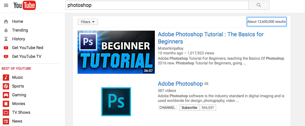Open Adobe Photoshop Tutorial Basics for Beginners title

(211, 38)
